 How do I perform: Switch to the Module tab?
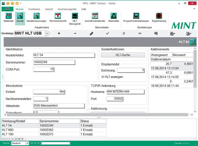pyautogui.click(x=20, y=9)
